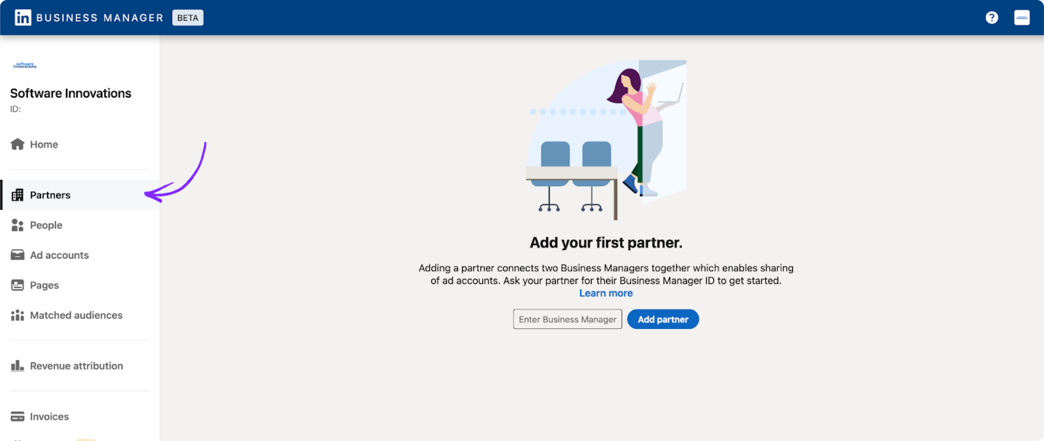Click the Add partner button

tap(663, 319)
